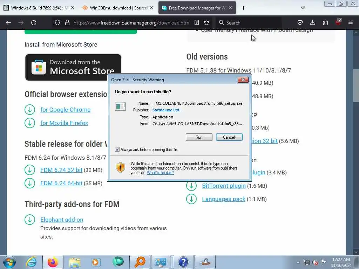Click Cancel in the security warning
Viewport: 359px width, 269px height.
click(229, 137)
